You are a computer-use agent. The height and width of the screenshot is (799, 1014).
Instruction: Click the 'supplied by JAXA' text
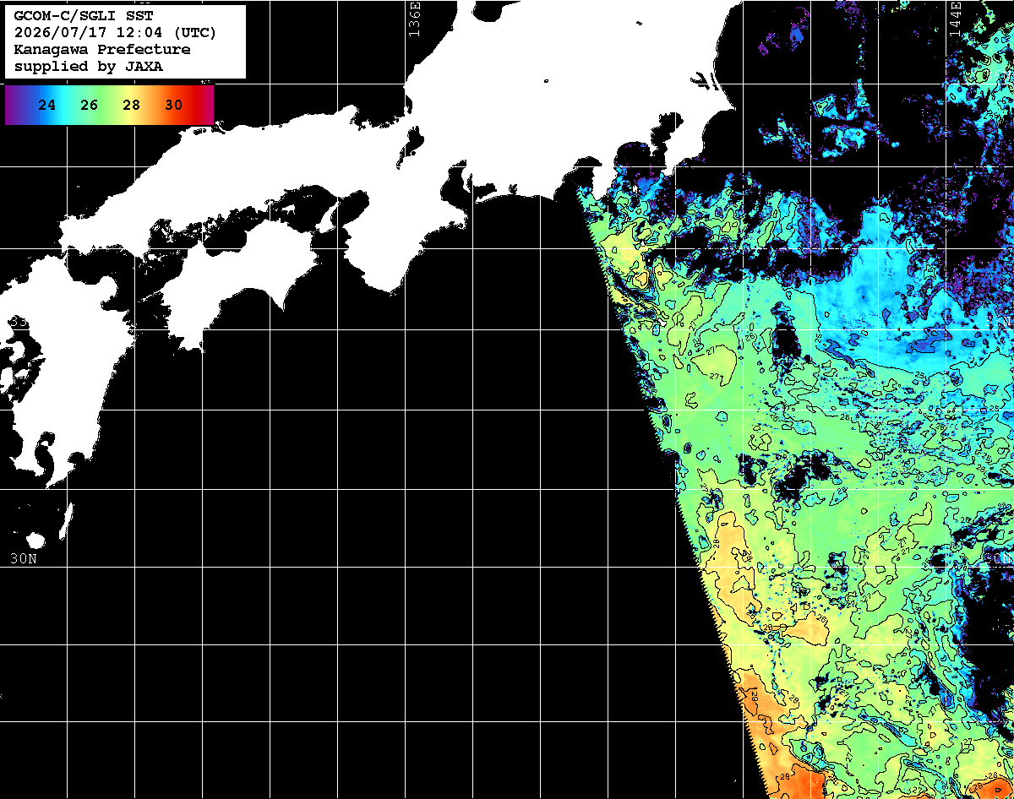click(x=89, y=67)
